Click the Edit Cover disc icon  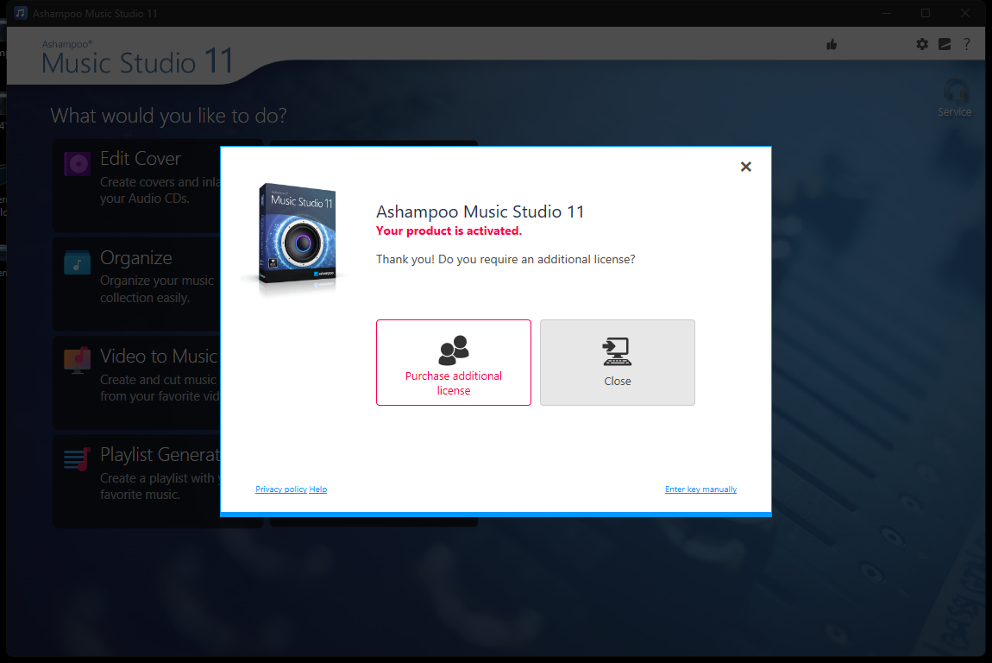point(77,165)
